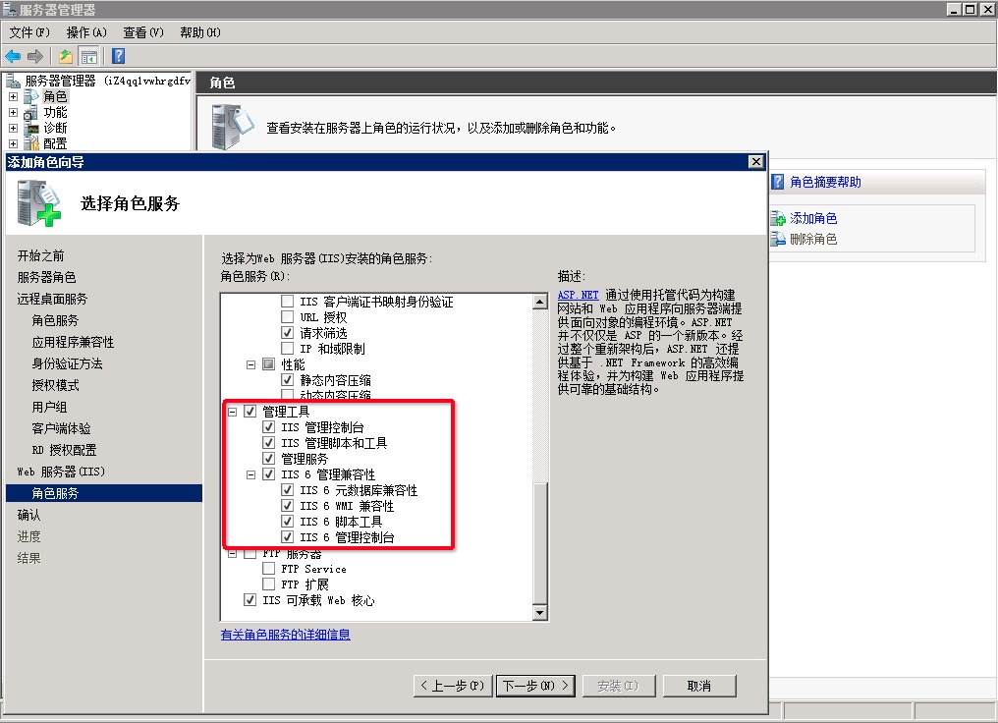Expand the 诊断 node in console tree

(14, 128)
